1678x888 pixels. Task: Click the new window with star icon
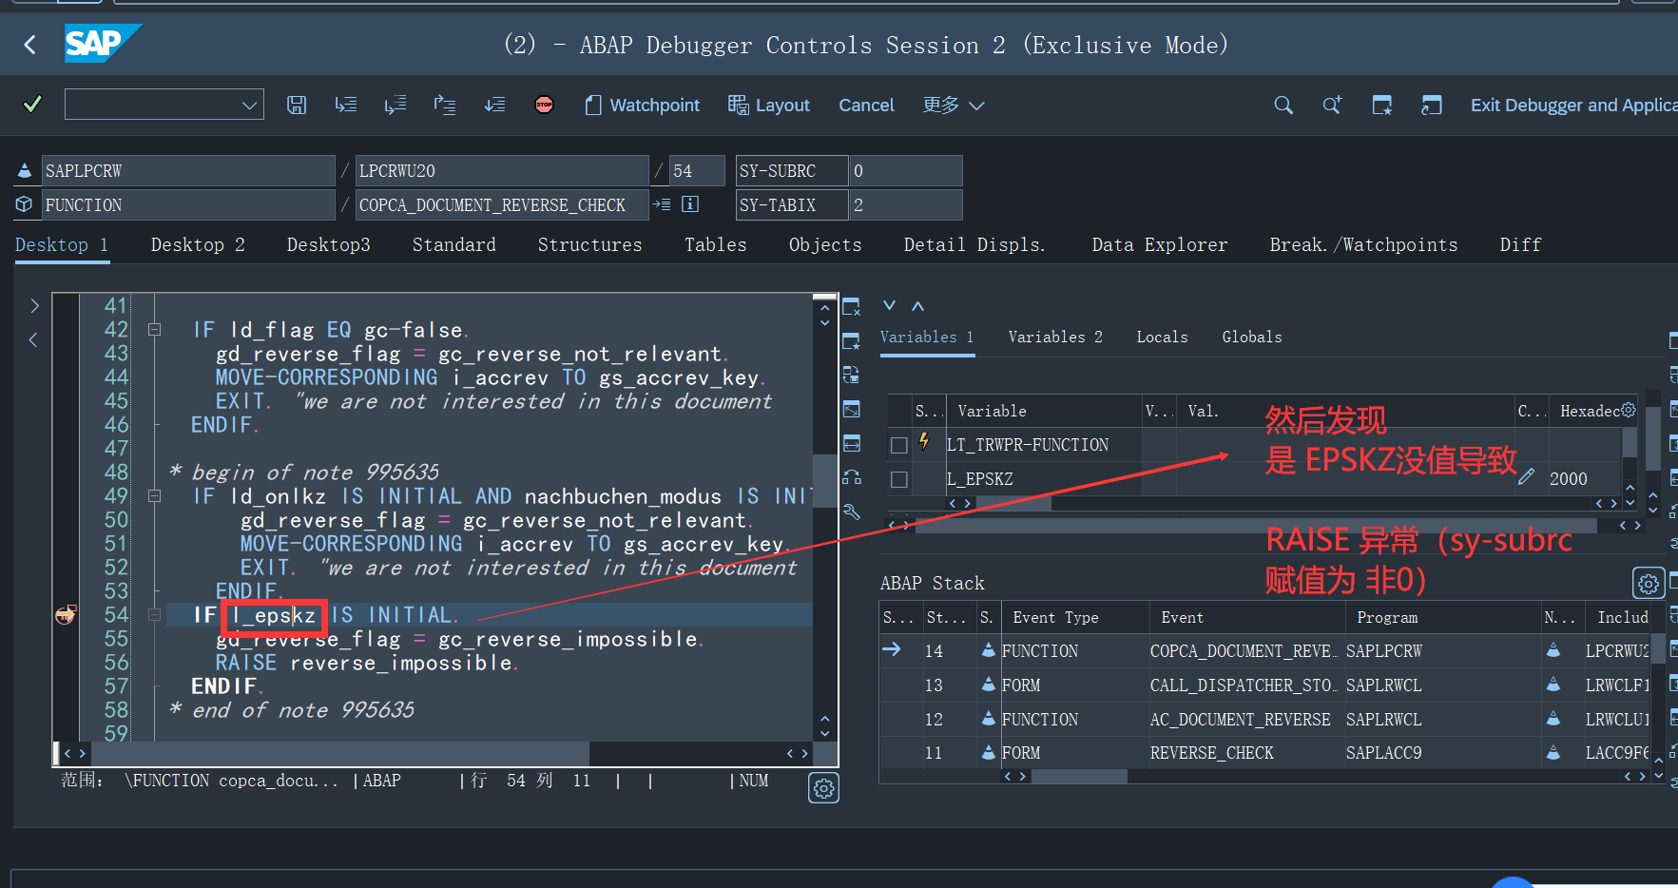(x=1382, y=105)
